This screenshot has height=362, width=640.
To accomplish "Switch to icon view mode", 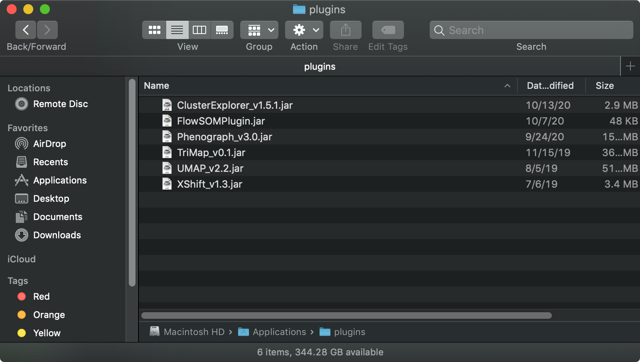I will pyautogui.click(x=154, y=29).
